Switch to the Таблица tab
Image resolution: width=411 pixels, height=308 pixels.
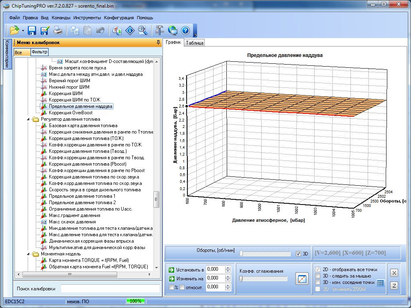[195, 43]
